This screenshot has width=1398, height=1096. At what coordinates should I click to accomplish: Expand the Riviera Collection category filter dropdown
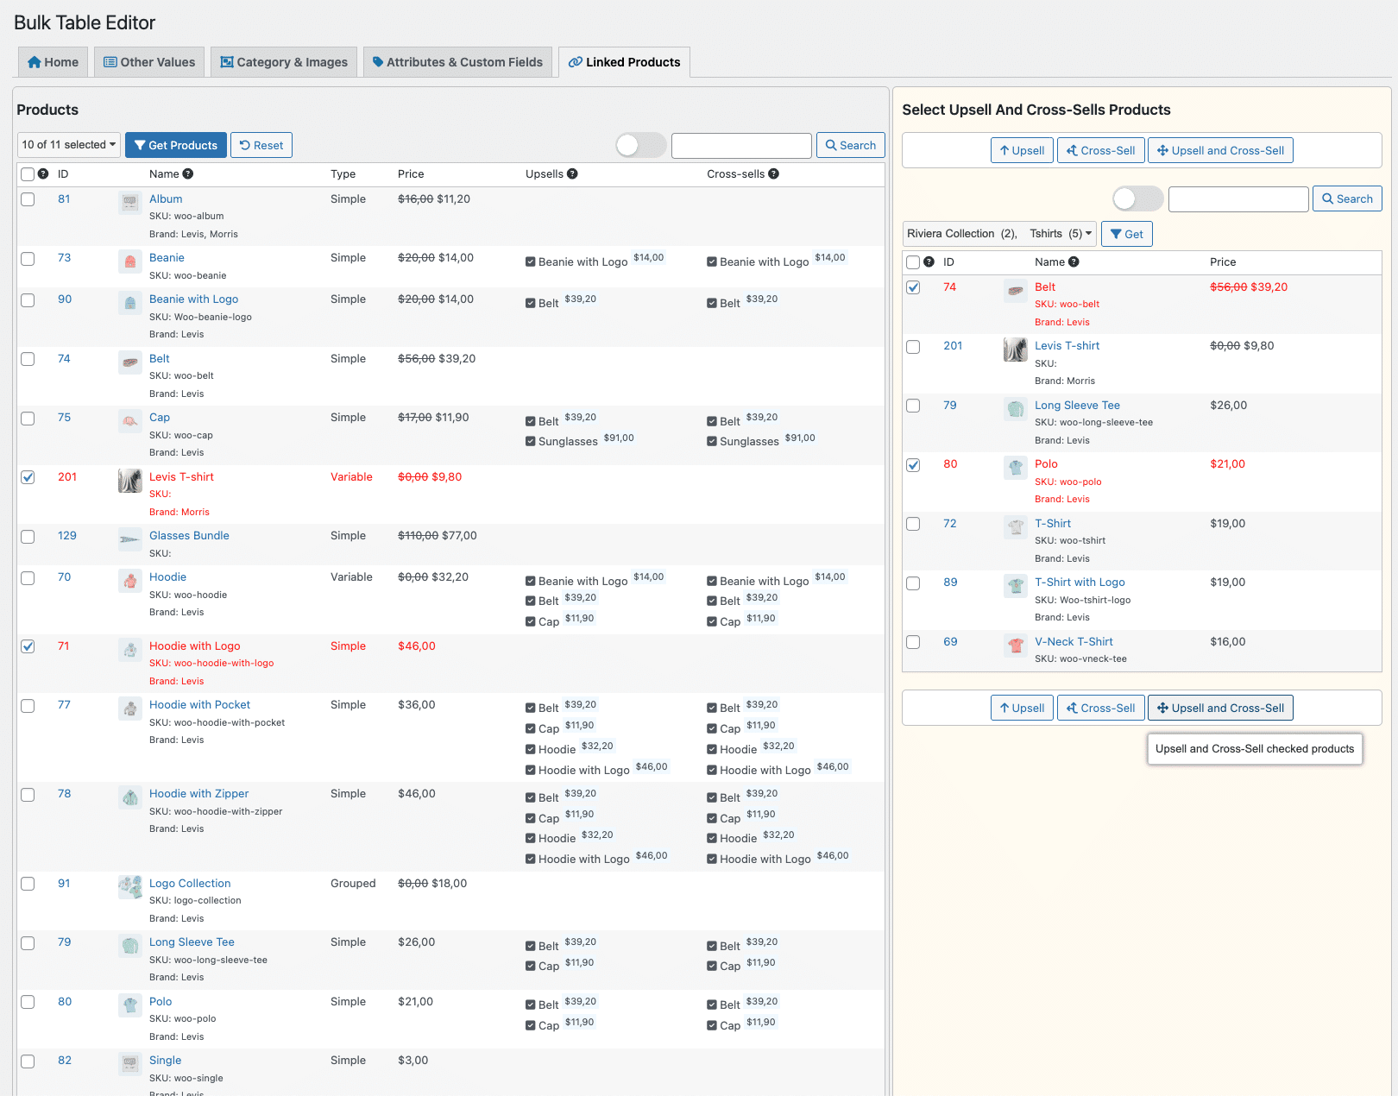coord(999,234)
